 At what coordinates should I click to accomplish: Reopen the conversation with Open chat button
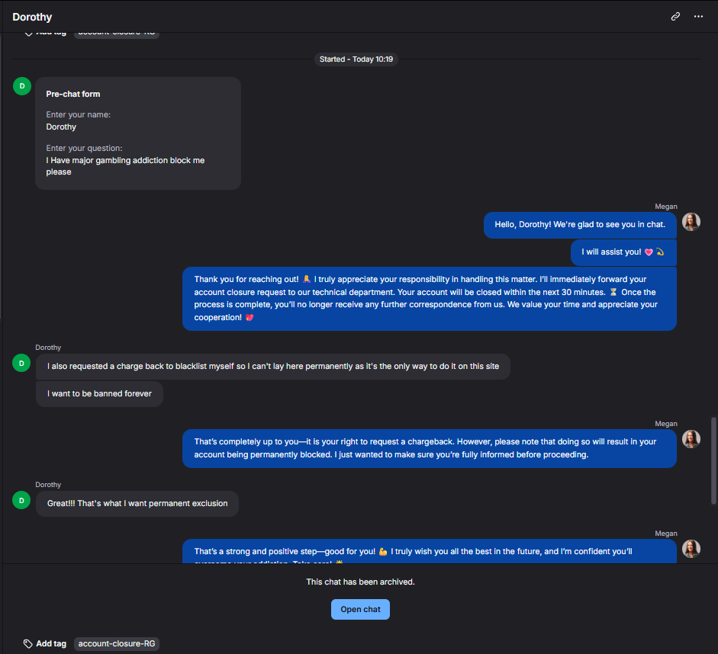tap(360, 609)
